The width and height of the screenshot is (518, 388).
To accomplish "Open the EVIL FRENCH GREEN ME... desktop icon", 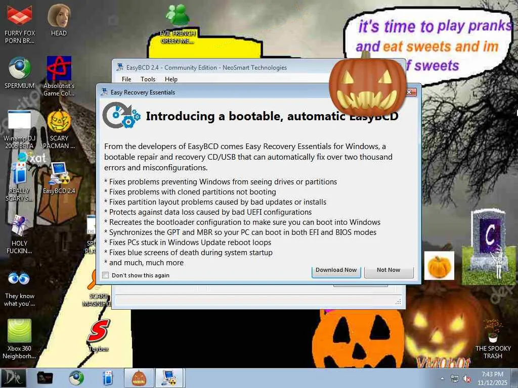I will [x=178, y=24].
